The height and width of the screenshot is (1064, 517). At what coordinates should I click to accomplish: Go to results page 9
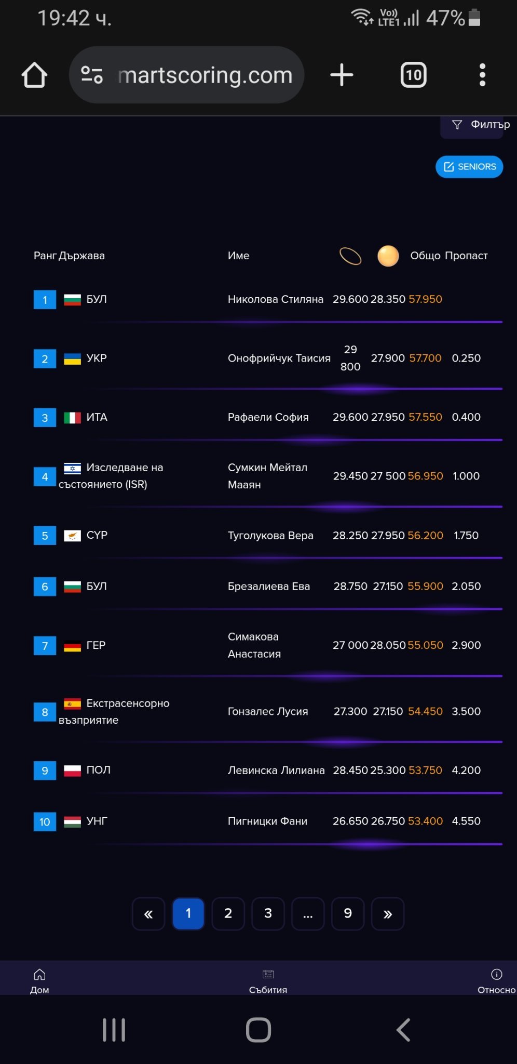tap(348, 913)
